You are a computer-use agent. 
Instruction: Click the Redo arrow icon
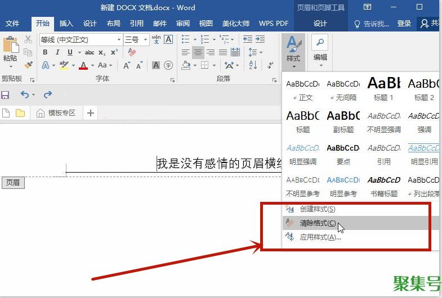[48, 94]
